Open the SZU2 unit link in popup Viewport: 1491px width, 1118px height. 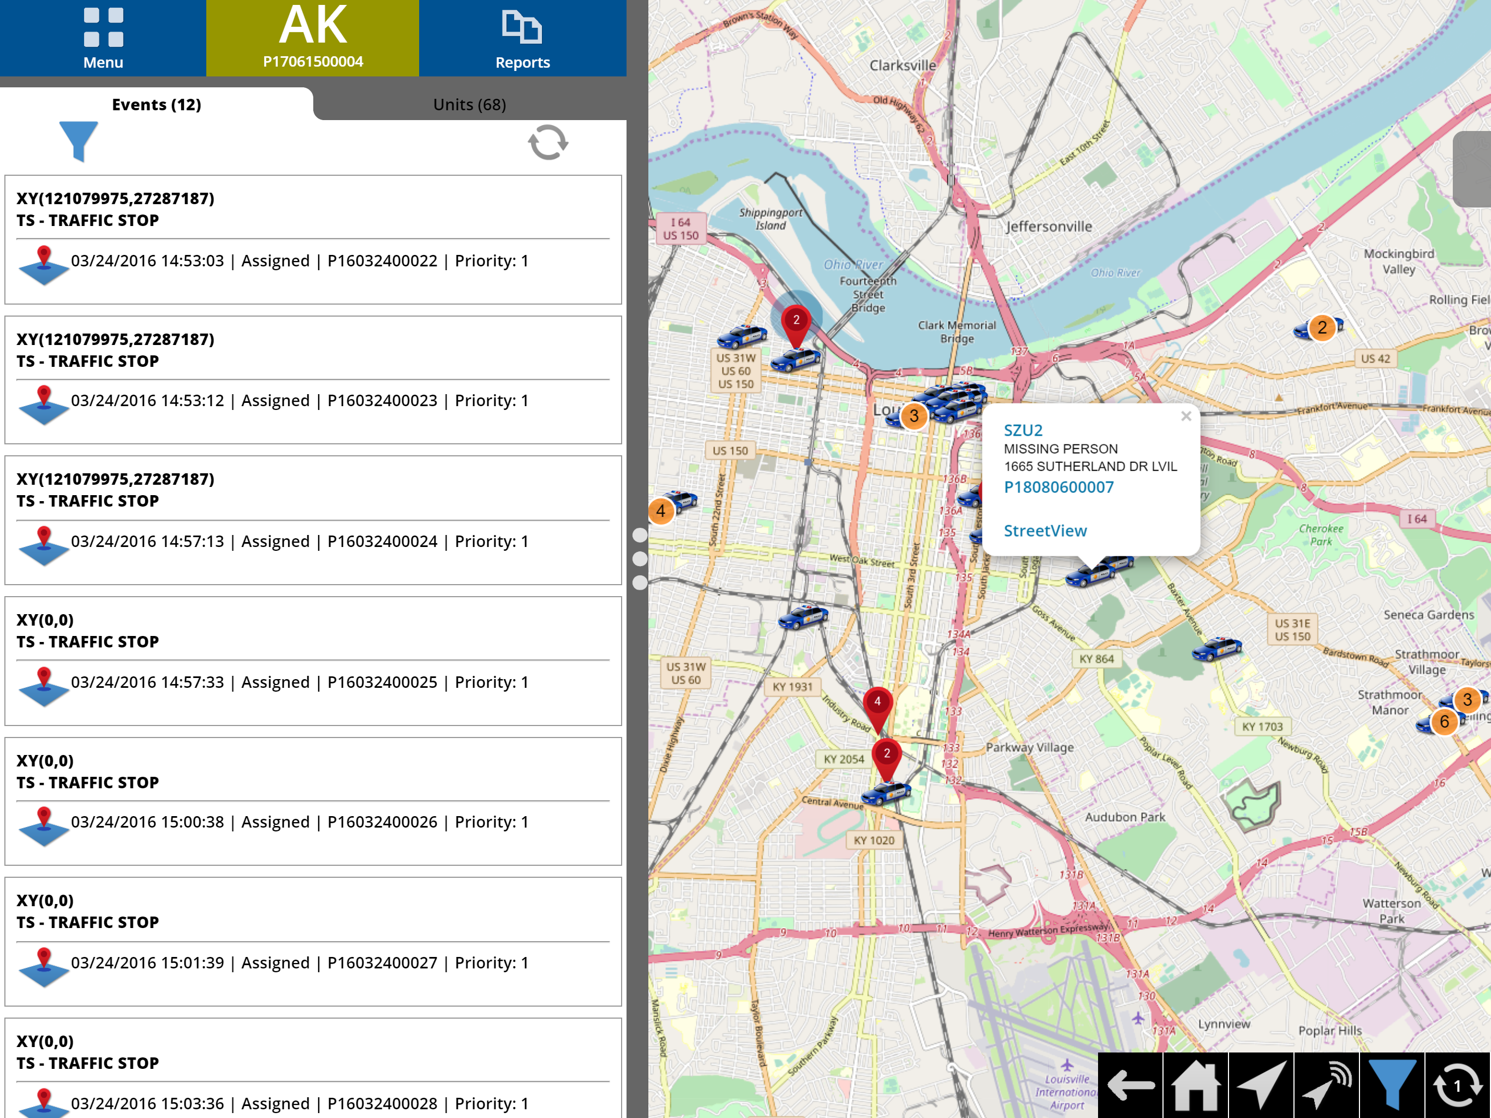(1023, 430)
